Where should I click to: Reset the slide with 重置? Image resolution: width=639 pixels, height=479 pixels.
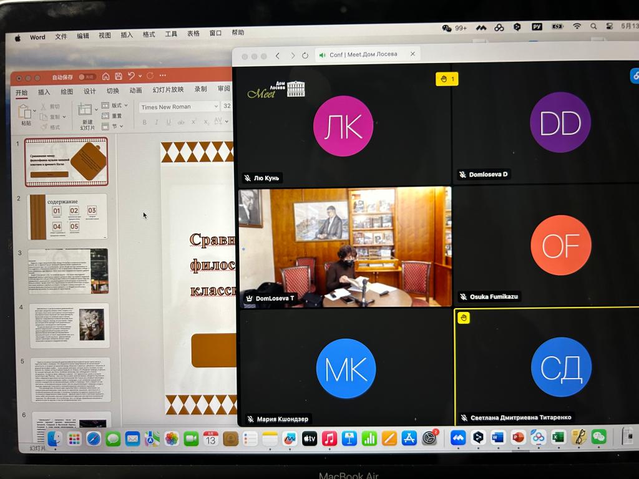111,115
